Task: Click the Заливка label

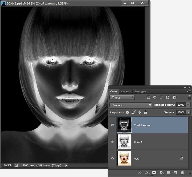Action: 170,112
